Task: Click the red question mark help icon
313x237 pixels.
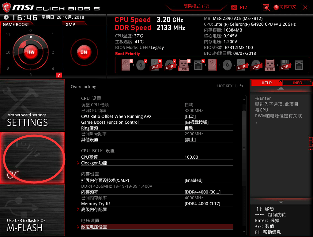Action: [59, 75]
